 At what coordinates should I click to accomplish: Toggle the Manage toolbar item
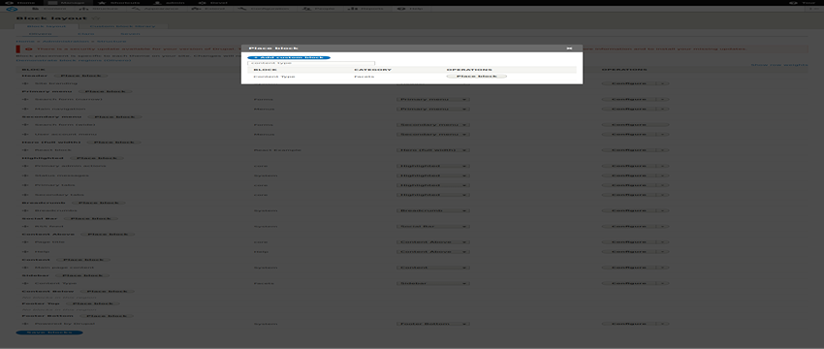[66, 3]
